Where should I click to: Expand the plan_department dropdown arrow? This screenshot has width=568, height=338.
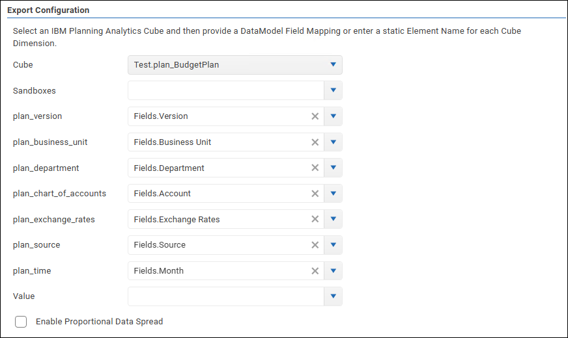click(x=333, y=168)
